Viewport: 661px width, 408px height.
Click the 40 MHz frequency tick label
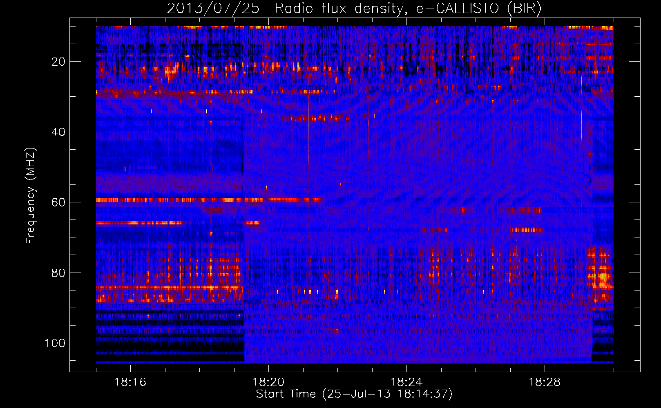click(x=58, y=132)
